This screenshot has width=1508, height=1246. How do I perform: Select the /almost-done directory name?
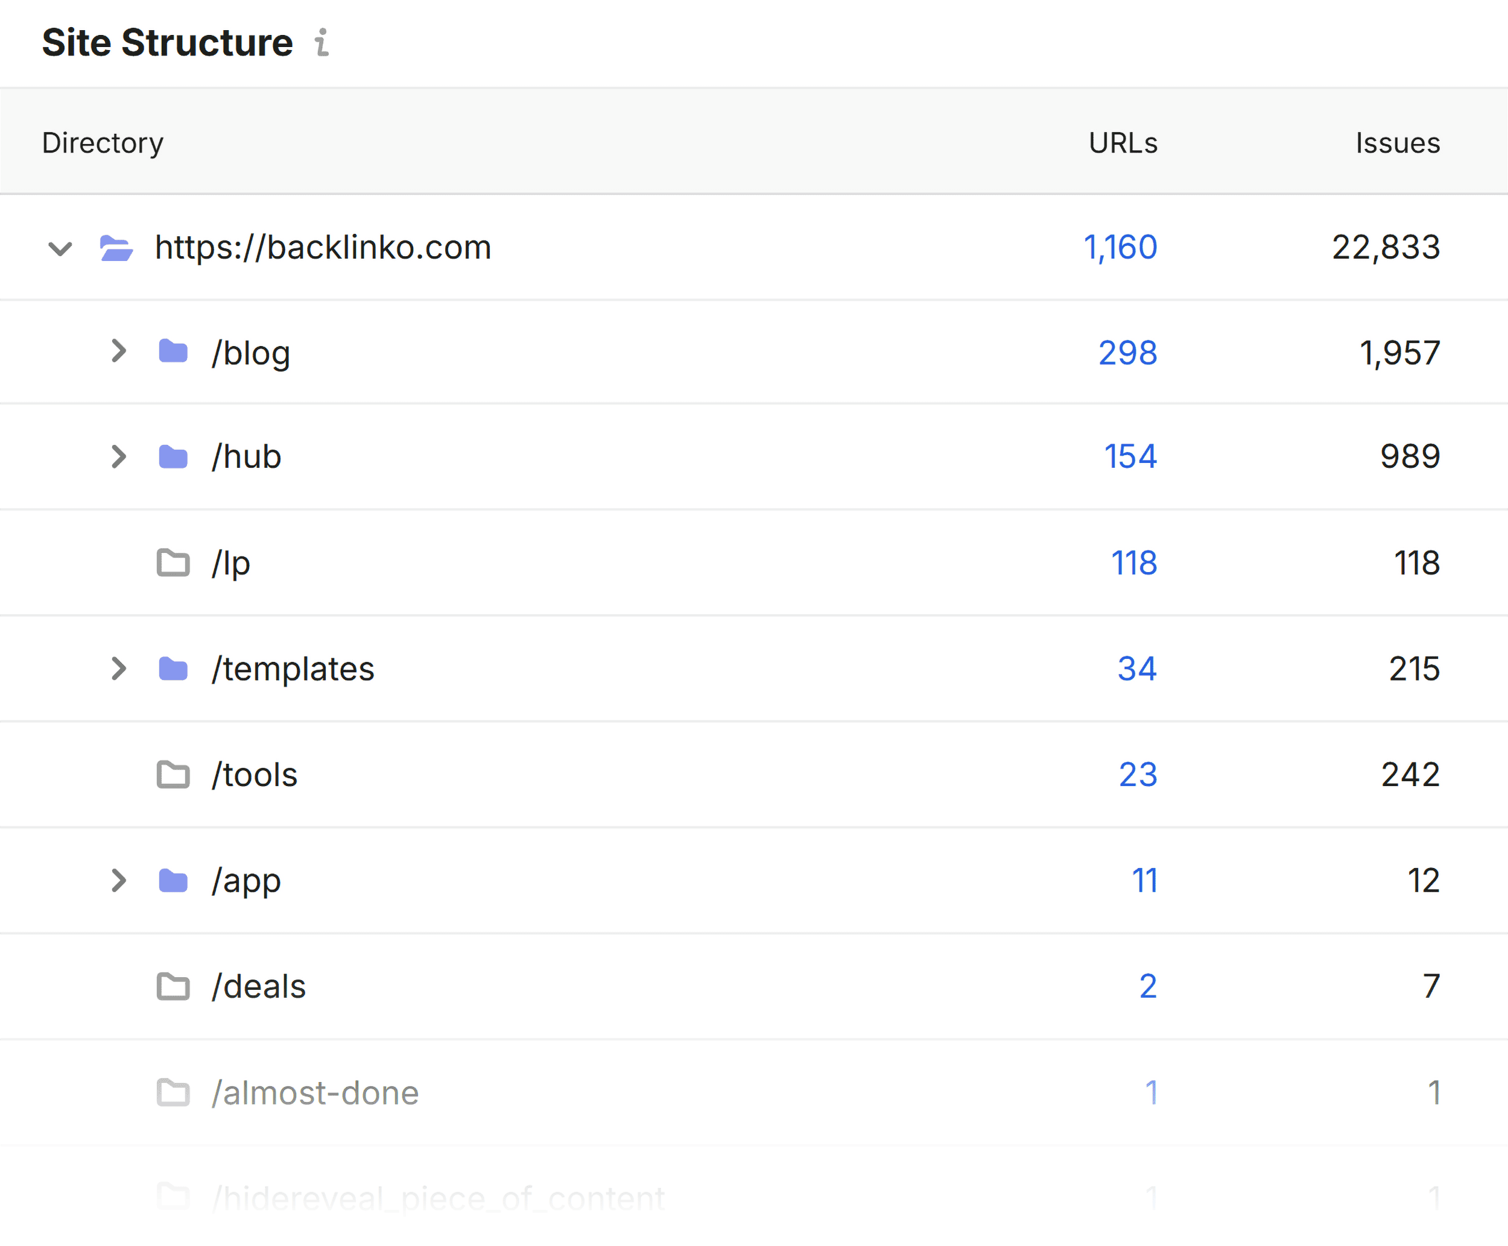314,1092
